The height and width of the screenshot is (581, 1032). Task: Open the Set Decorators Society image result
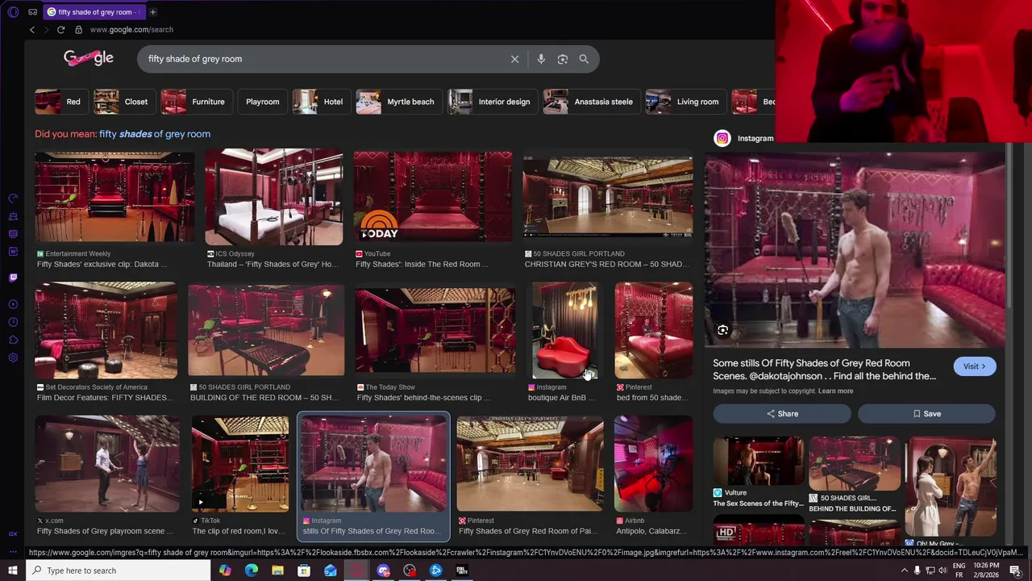click(x=106, y=330)
